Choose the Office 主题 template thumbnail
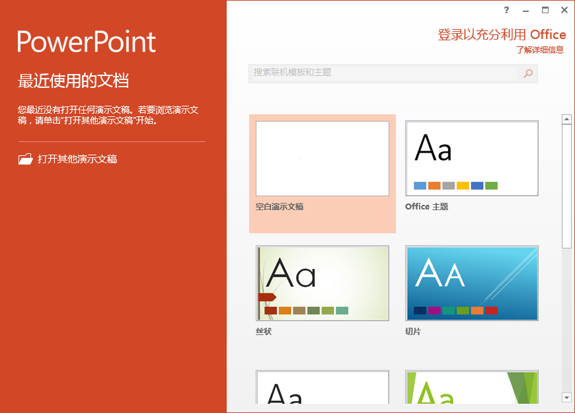This screenshot has height=413, width=575. pyautogui.click(x=472, y=159)
